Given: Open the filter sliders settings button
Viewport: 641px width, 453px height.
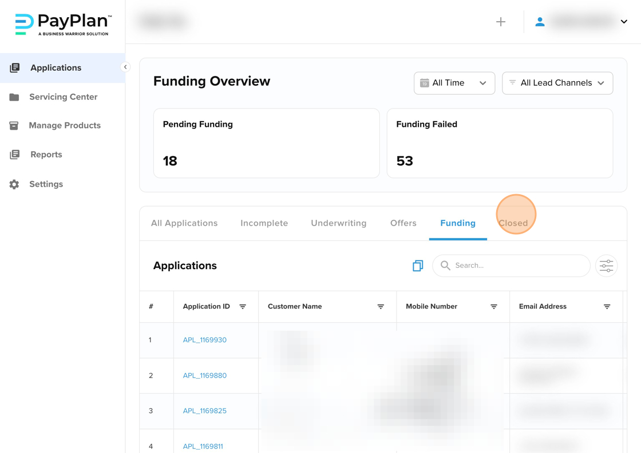Looking at the screenshot, I should [x=606, y=266].
